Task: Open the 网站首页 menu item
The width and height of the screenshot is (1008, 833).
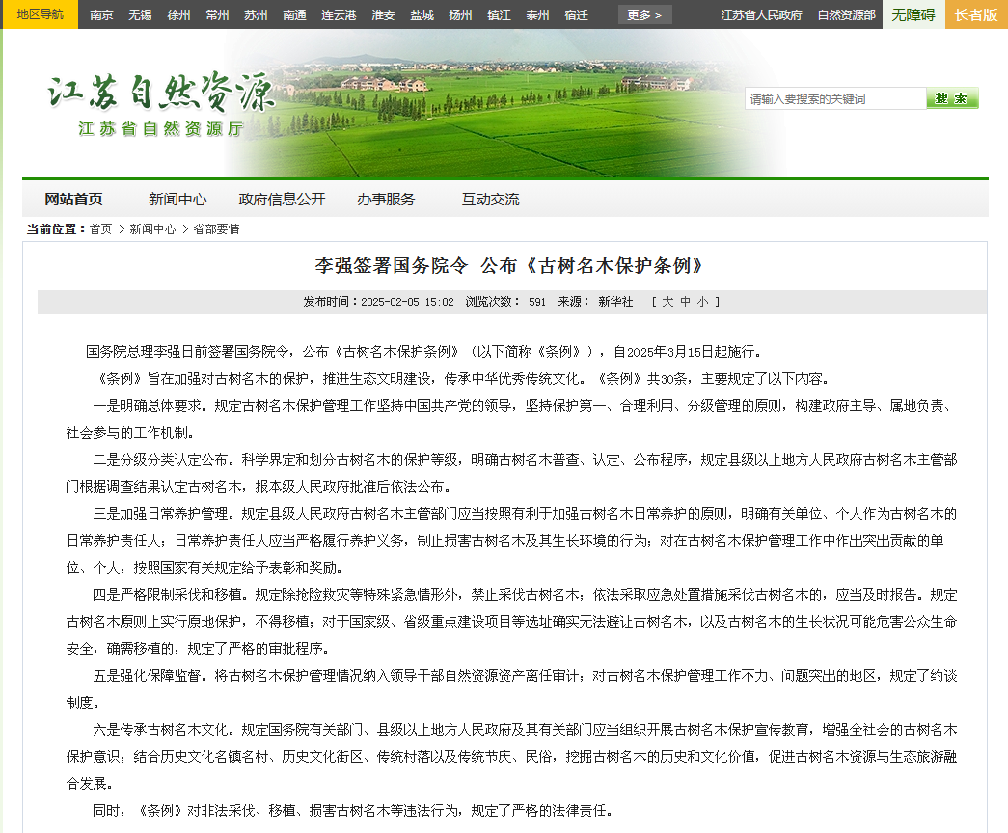Action: 73,200
